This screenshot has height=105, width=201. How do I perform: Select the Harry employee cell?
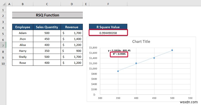pos(23,51)
